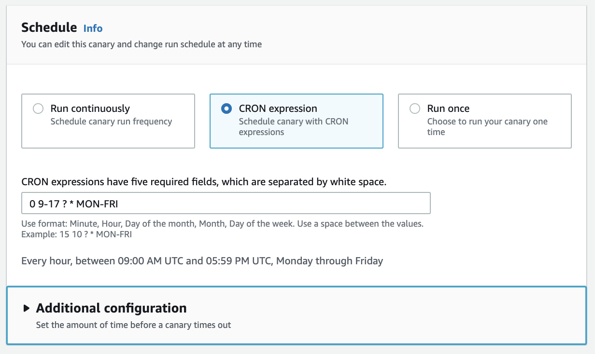
Task: Open Info next to the Schedule title
Action: point(93,28)
